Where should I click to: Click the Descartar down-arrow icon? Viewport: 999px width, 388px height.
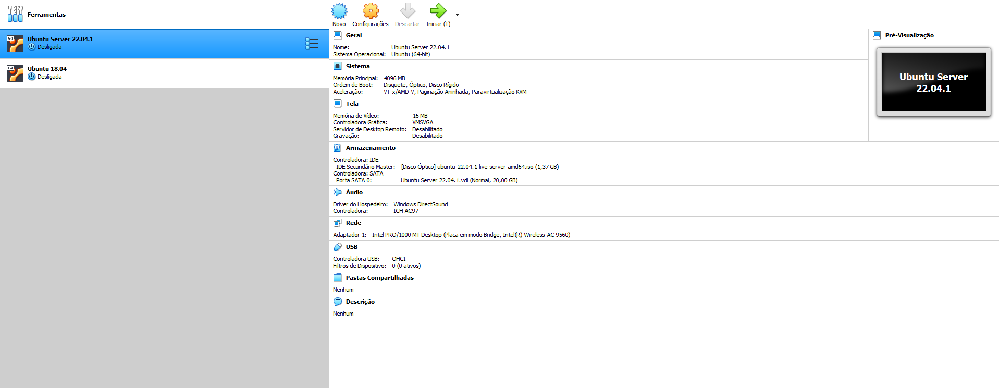pos(408,11)
